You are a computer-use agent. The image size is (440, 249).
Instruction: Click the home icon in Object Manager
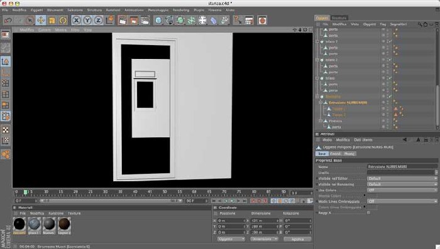(x=426, y=24)
